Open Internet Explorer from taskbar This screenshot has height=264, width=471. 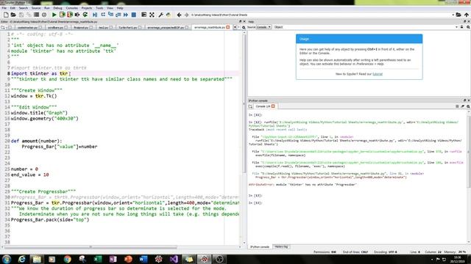tap(21, 259)
